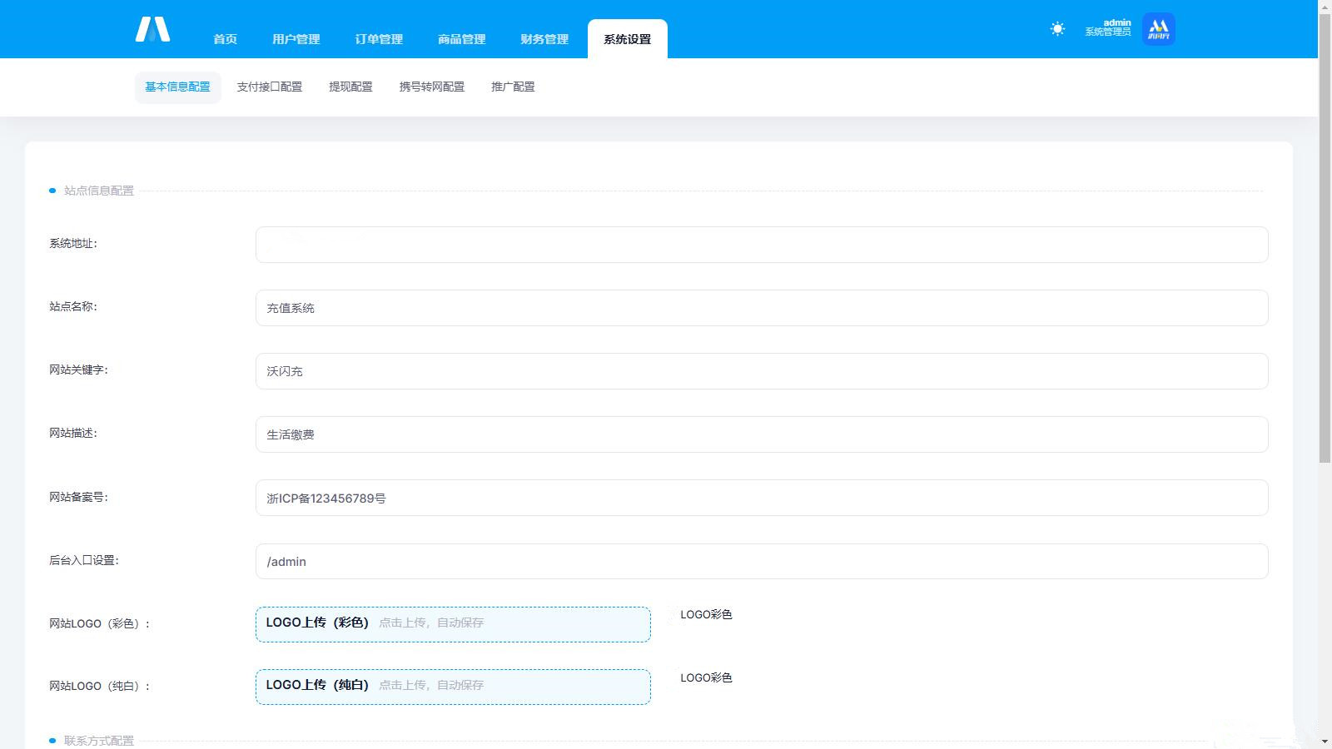Screen dimensions: 1332x749
Task: Select the 系统设置 tab
Action: 627,39
